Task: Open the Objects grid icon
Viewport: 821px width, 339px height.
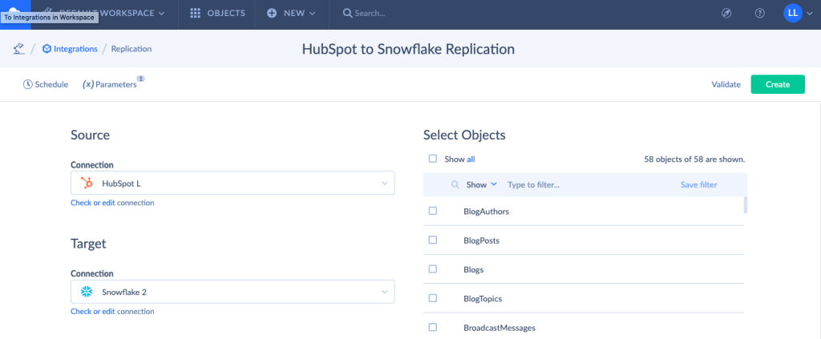Action: point(196,14)
